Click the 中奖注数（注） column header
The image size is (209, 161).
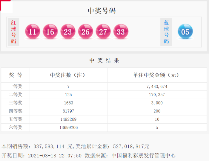(68, 75)
